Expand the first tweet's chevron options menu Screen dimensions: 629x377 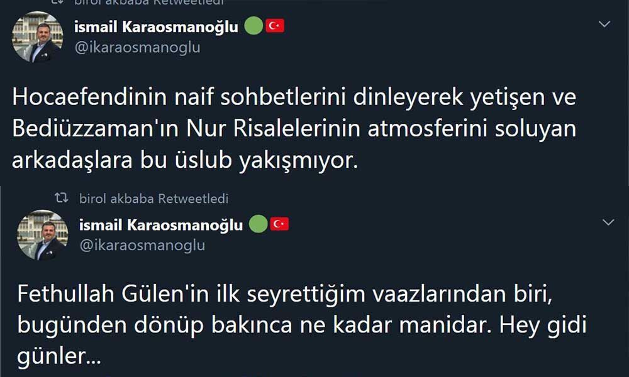(x=604, y=25)
